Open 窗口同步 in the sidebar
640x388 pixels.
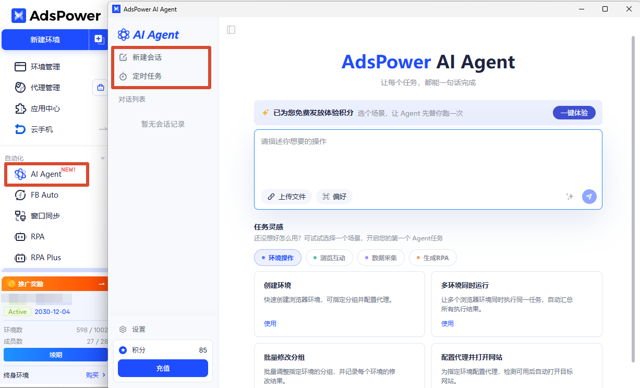tap(45, 216)
